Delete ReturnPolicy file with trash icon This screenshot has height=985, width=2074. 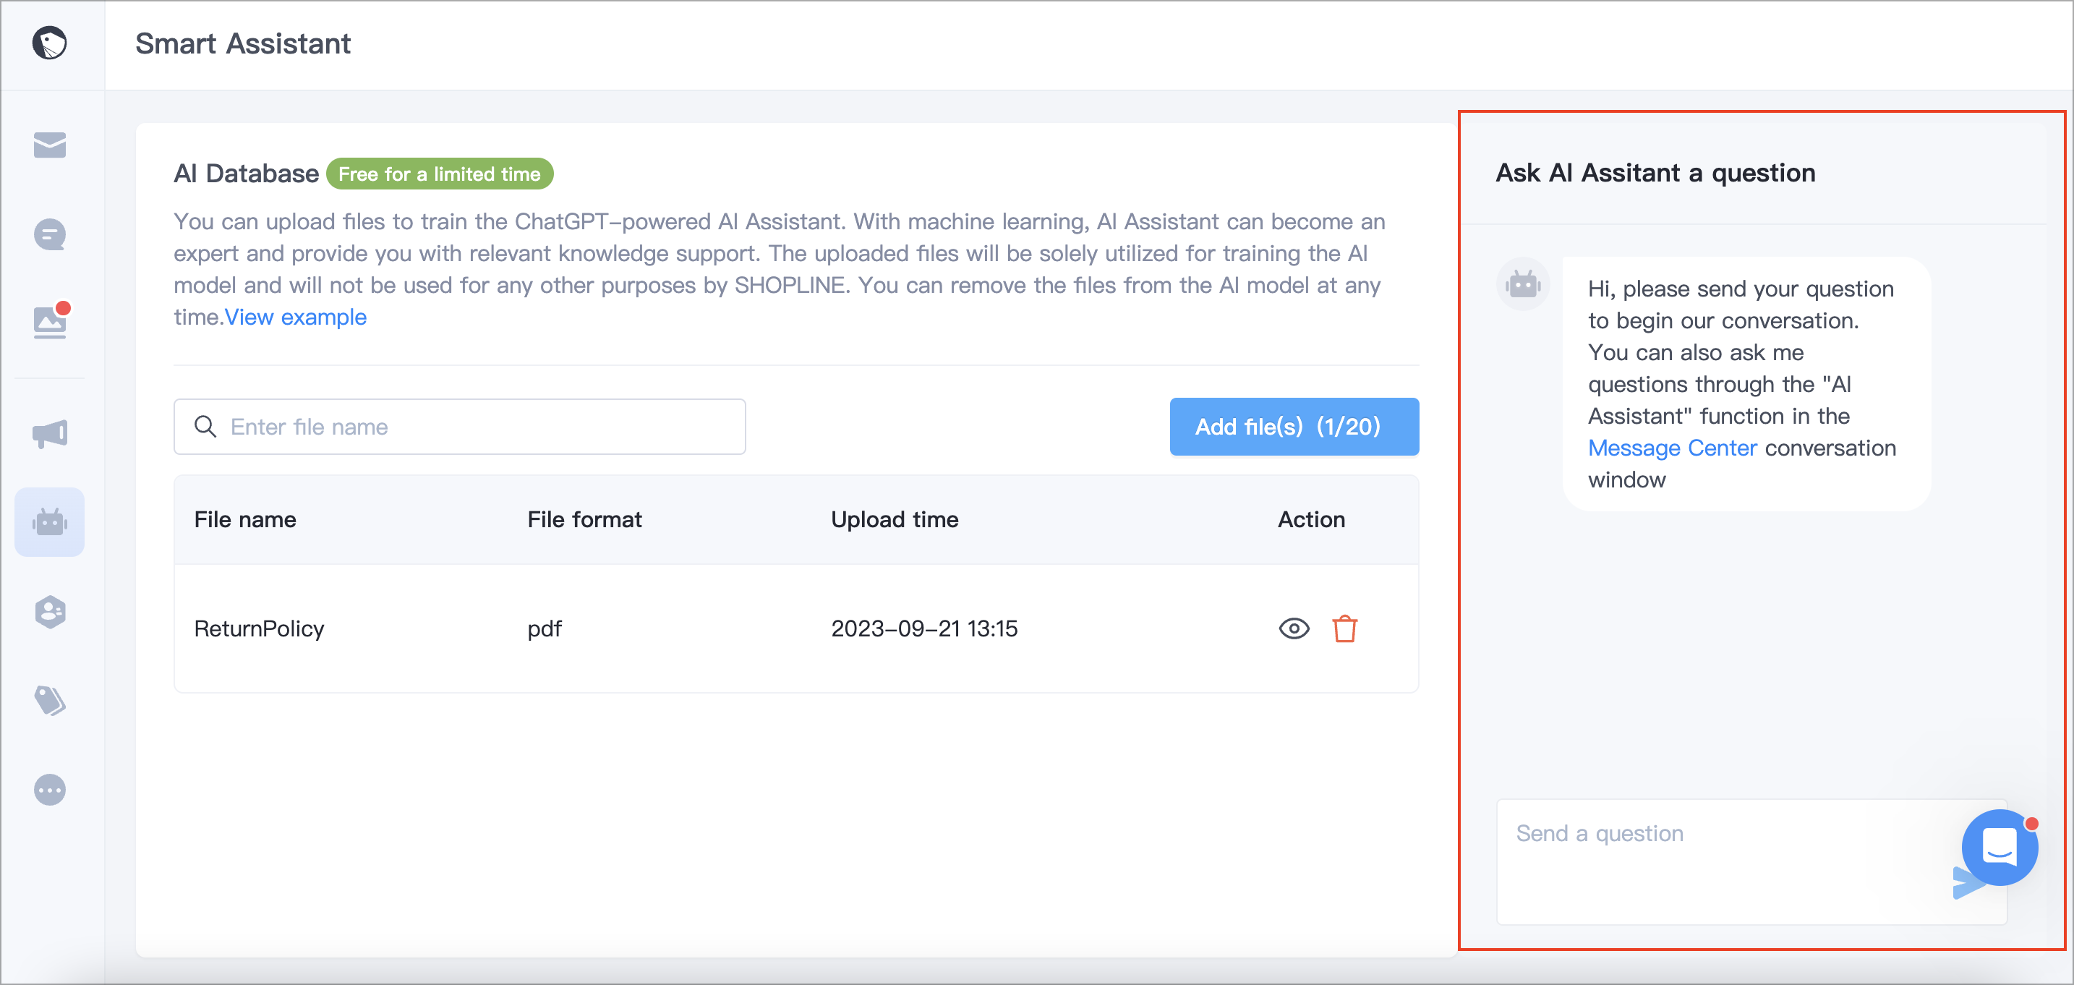(1344, 629)
